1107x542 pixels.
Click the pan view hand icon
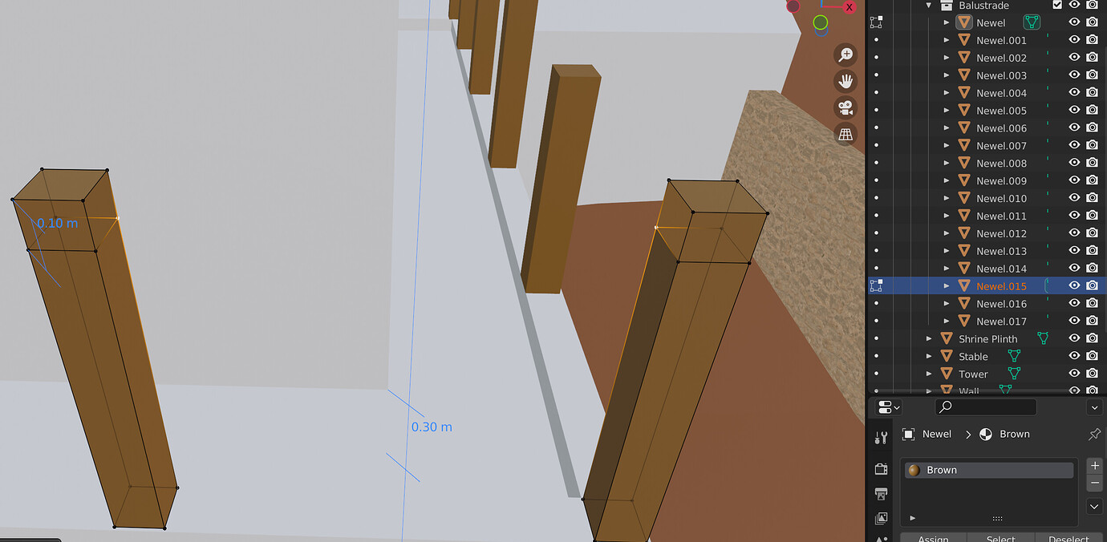point(845,81)
